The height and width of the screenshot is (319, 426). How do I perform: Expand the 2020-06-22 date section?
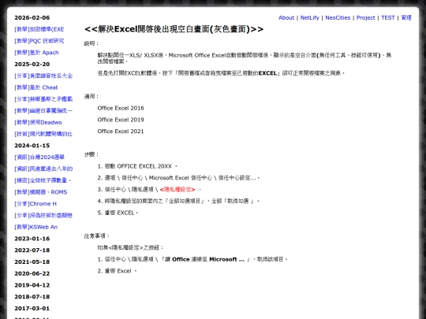pos(32,273)
